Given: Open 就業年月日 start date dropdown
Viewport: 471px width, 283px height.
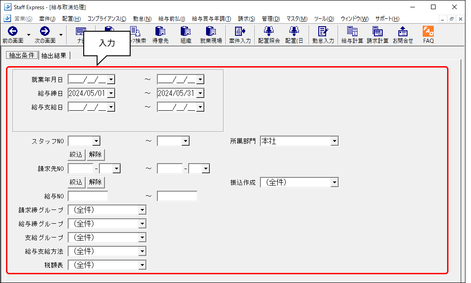Looking at the screenshot, I should click(111, 79).
